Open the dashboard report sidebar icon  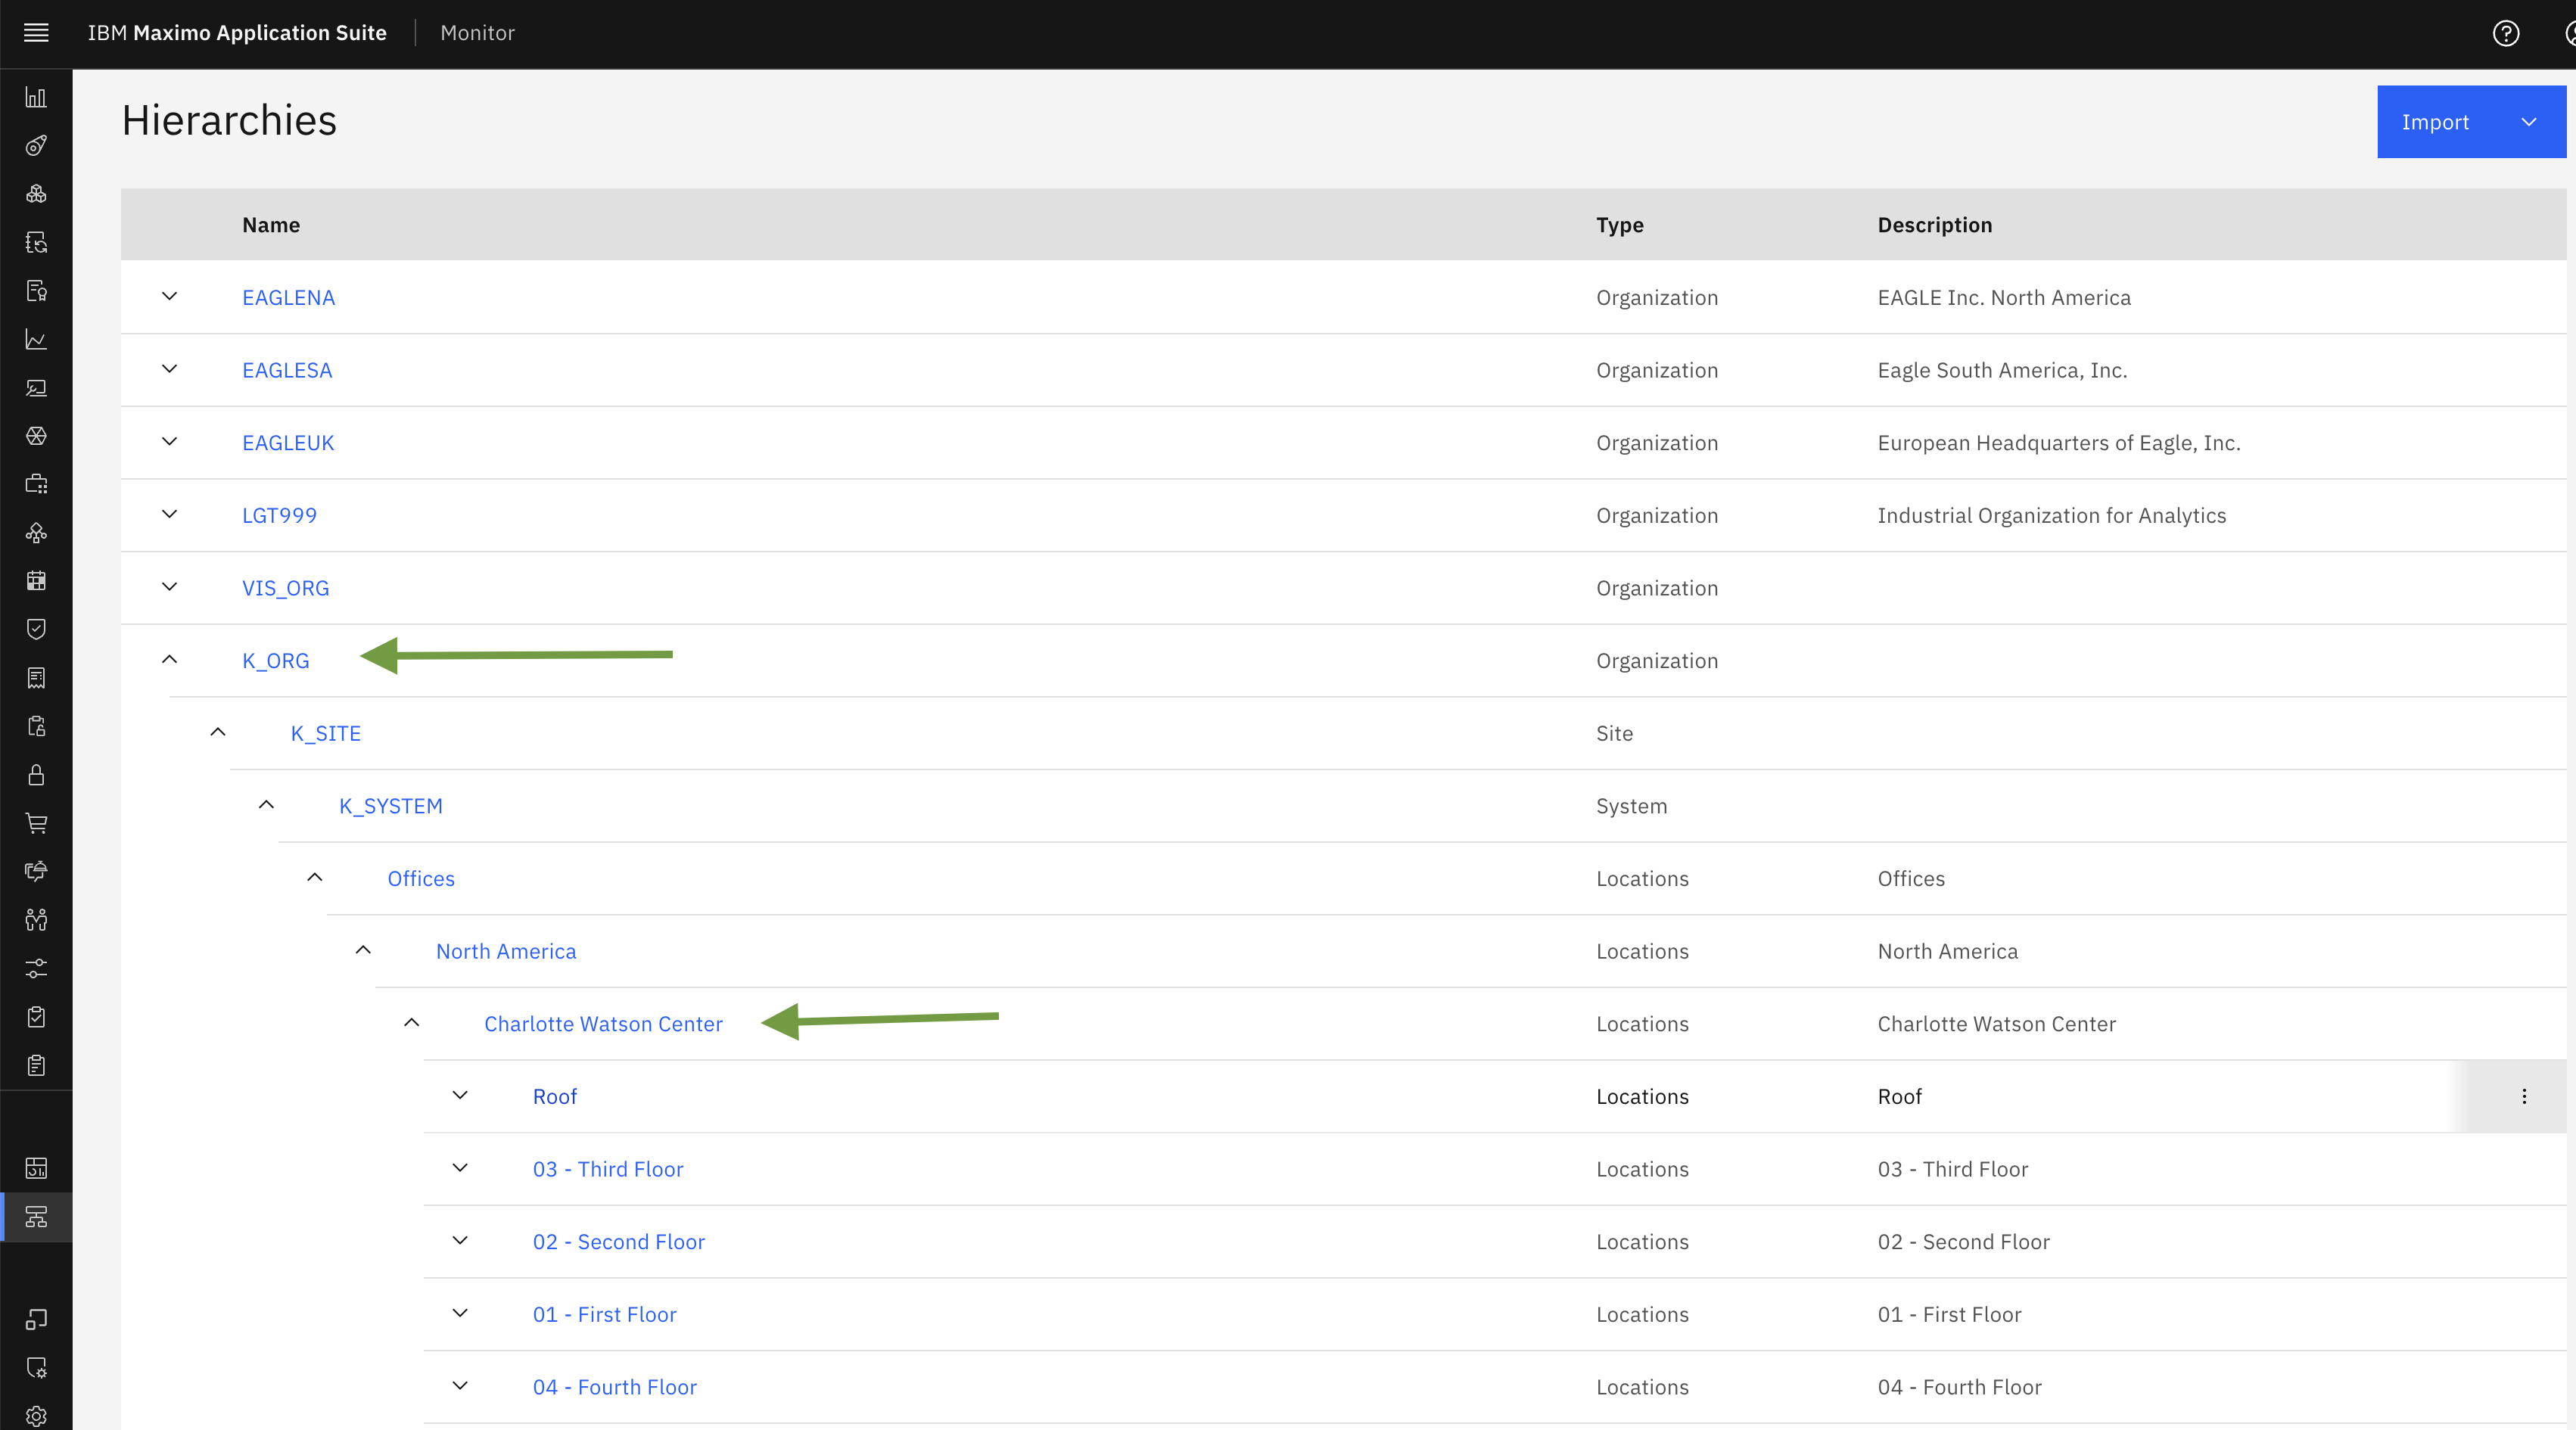[36, 1168]
